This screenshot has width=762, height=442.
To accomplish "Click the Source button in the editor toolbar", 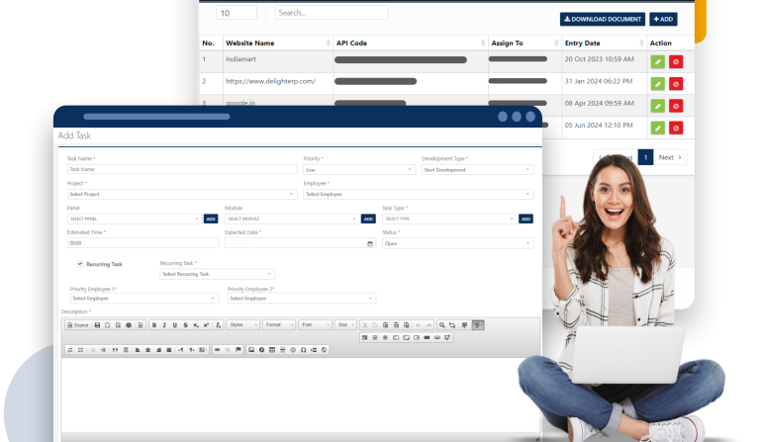I will pos(78,325).
